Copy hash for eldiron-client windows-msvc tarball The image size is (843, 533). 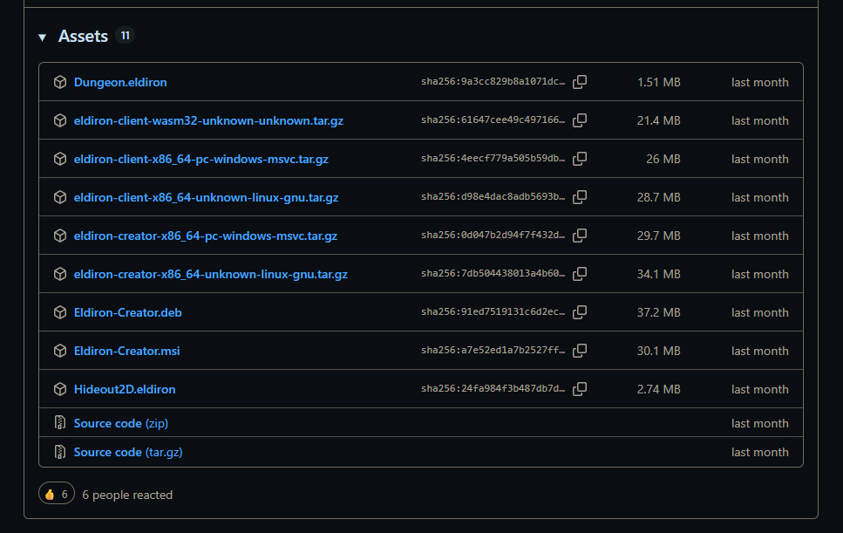[x=580, y=159]
